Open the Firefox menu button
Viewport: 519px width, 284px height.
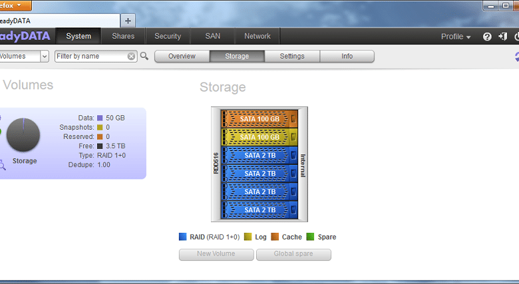pos(15,5)
